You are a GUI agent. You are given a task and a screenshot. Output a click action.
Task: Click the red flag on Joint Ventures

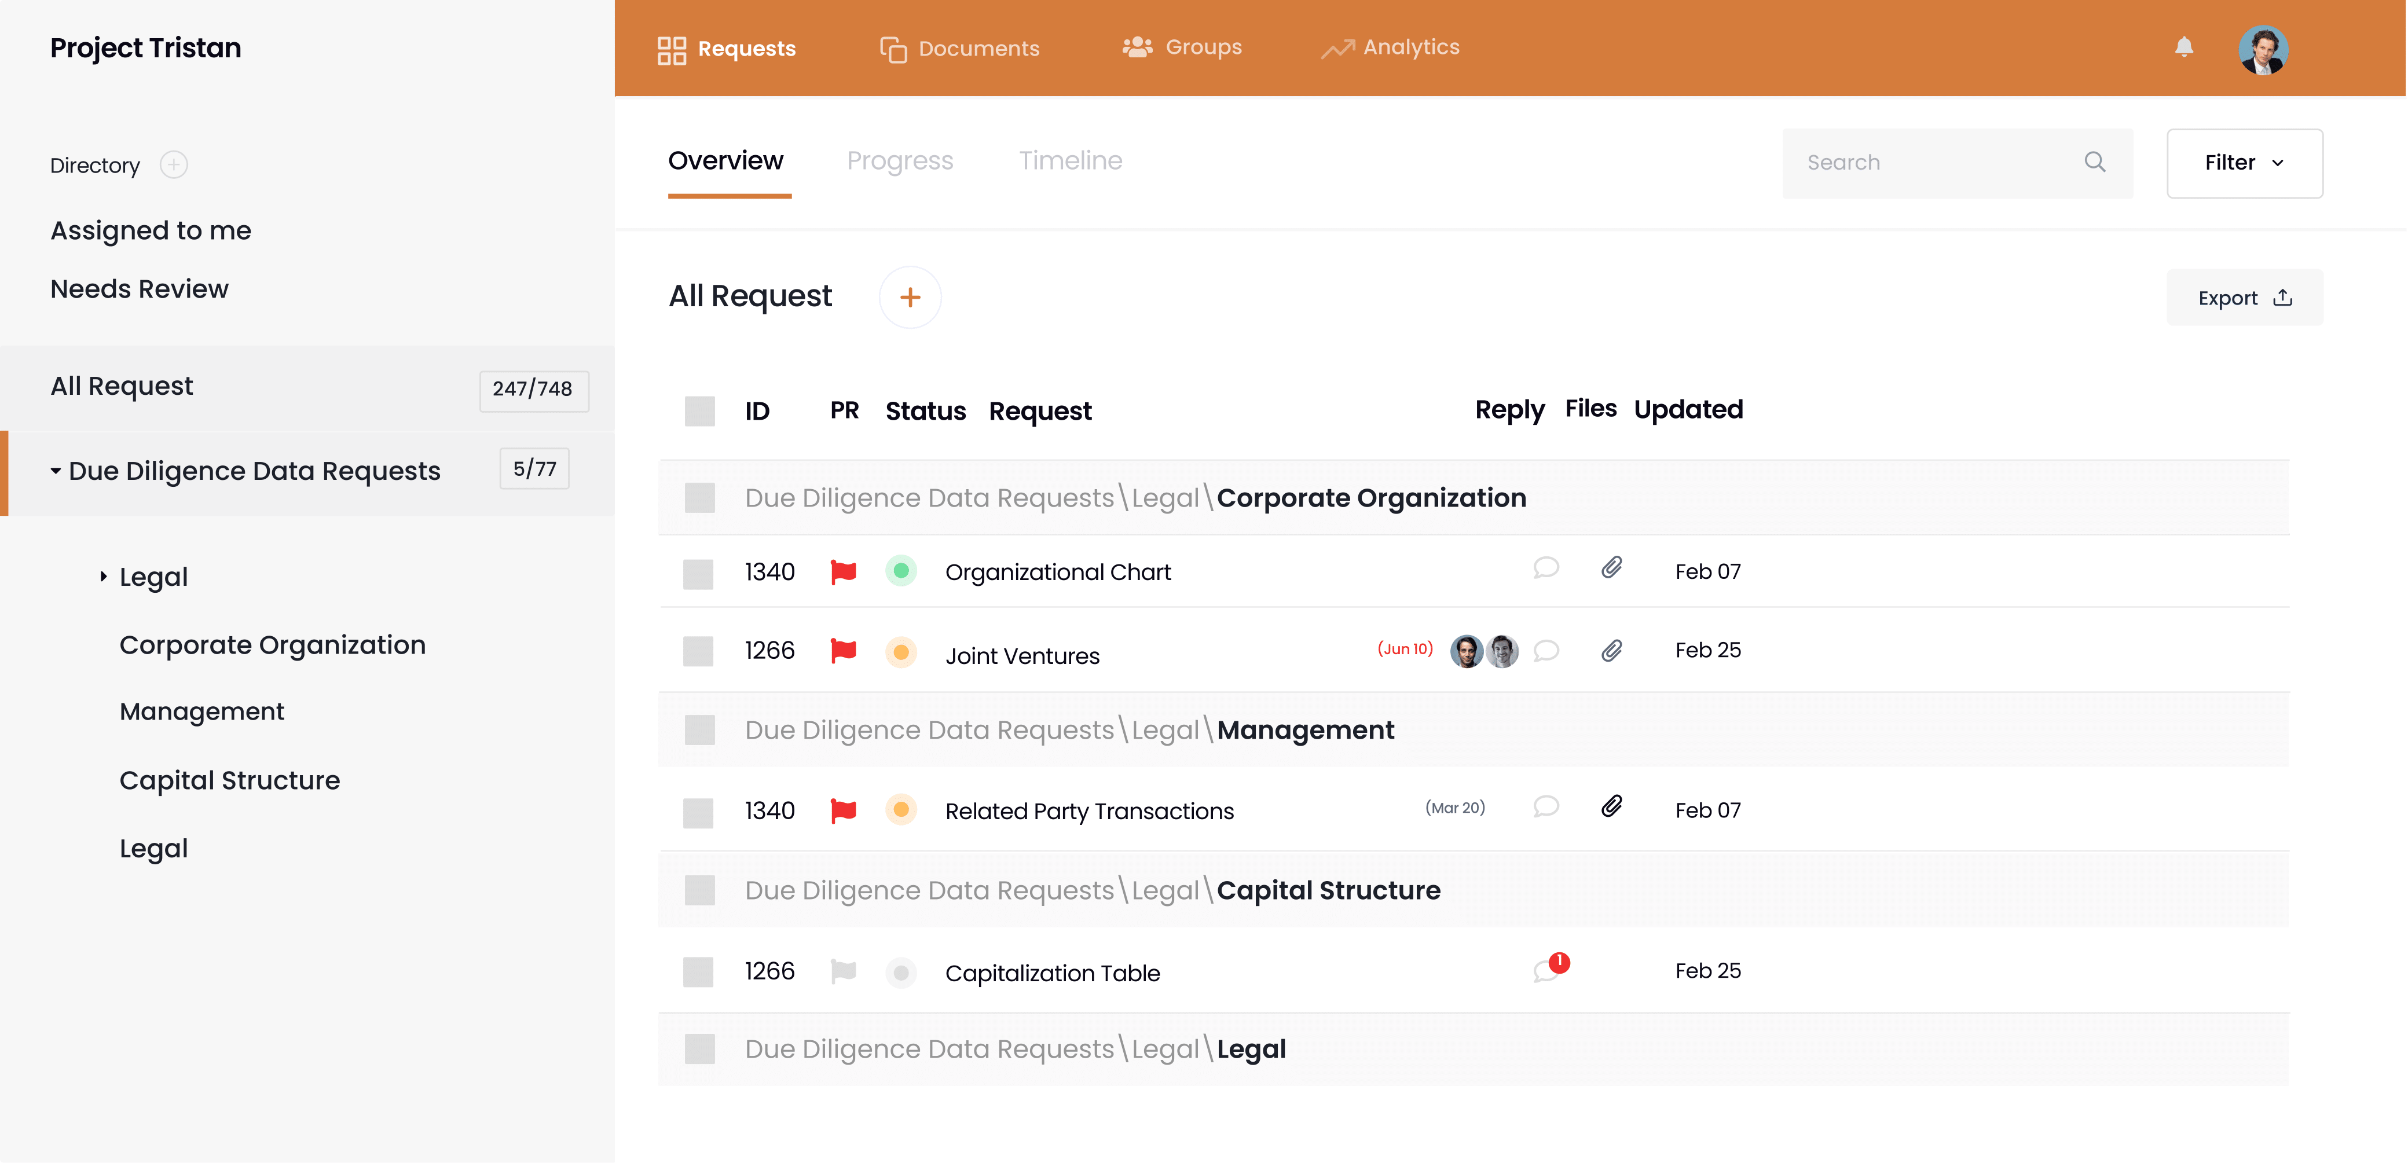click(x=843, y=651)
